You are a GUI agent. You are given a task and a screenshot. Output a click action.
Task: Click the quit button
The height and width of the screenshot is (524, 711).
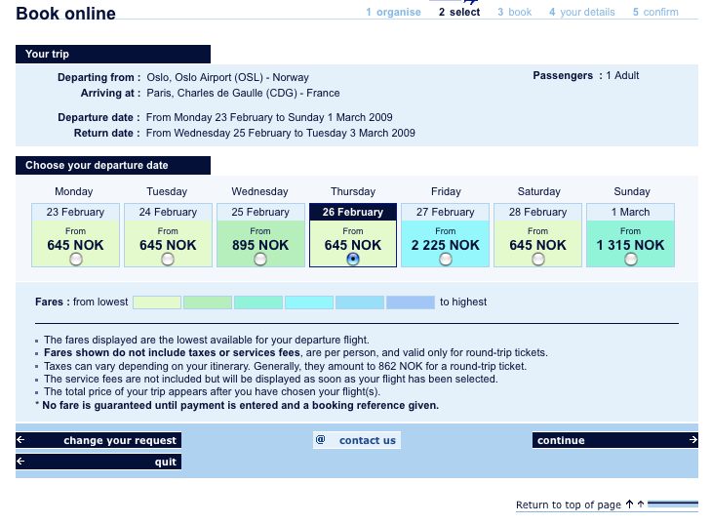tap(99, 462)
